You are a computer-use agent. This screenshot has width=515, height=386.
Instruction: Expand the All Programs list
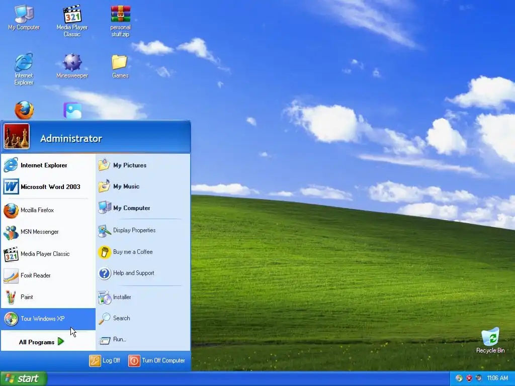click(41, 342)
